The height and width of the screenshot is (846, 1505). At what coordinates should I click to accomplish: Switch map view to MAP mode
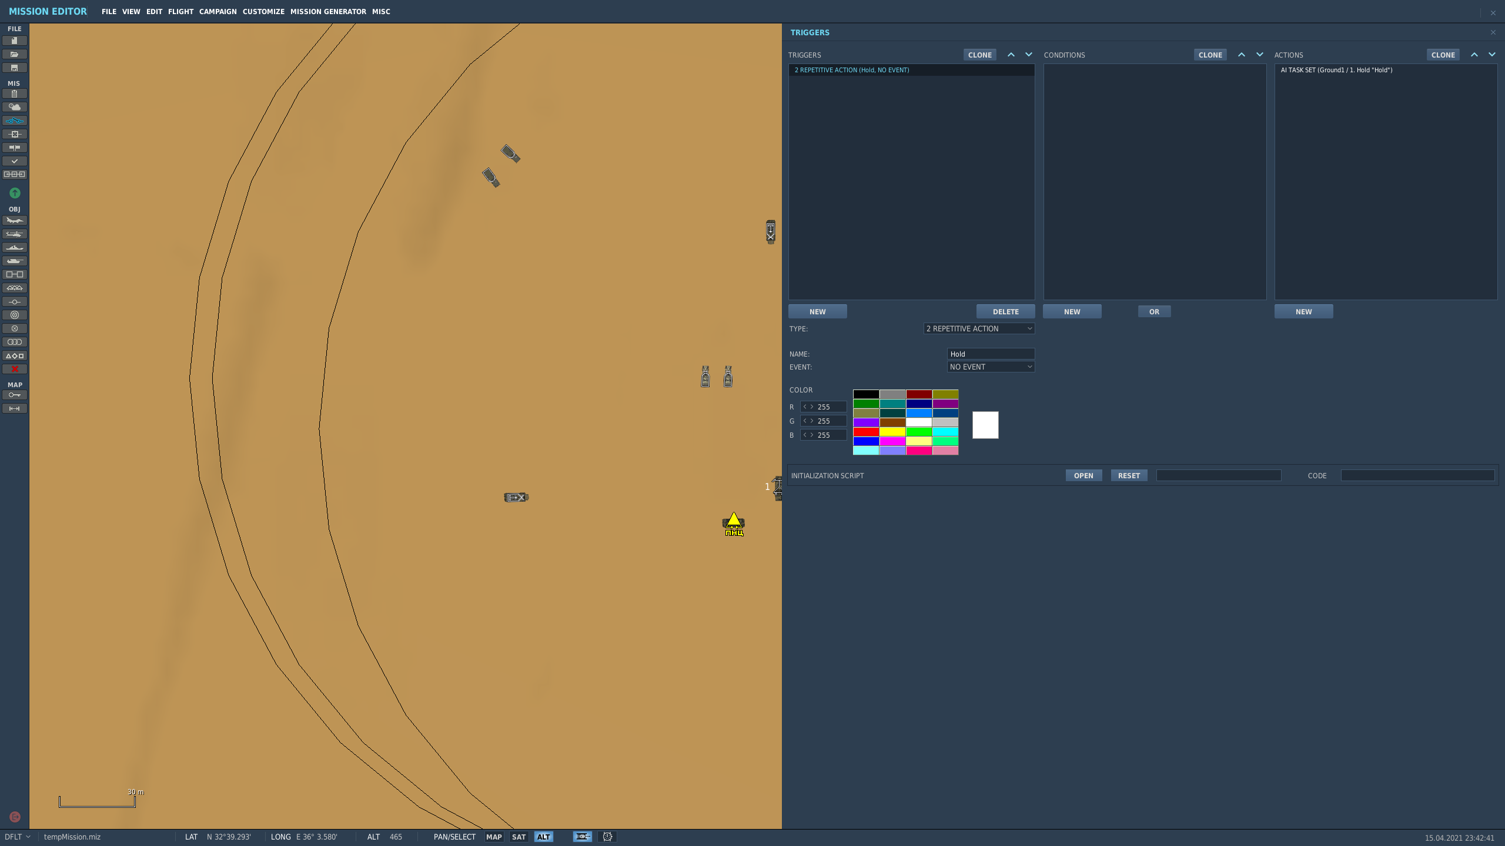click(x=494, y=837)
